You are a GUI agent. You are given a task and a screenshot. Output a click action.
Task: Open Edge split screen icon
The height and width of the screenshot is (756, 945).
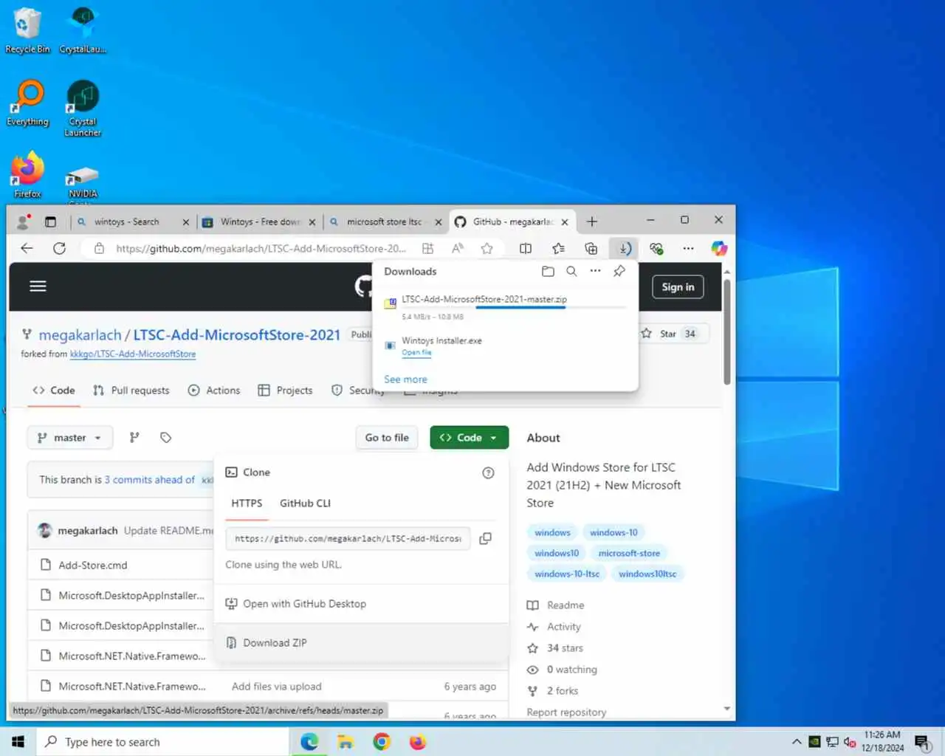coord(526,249)
